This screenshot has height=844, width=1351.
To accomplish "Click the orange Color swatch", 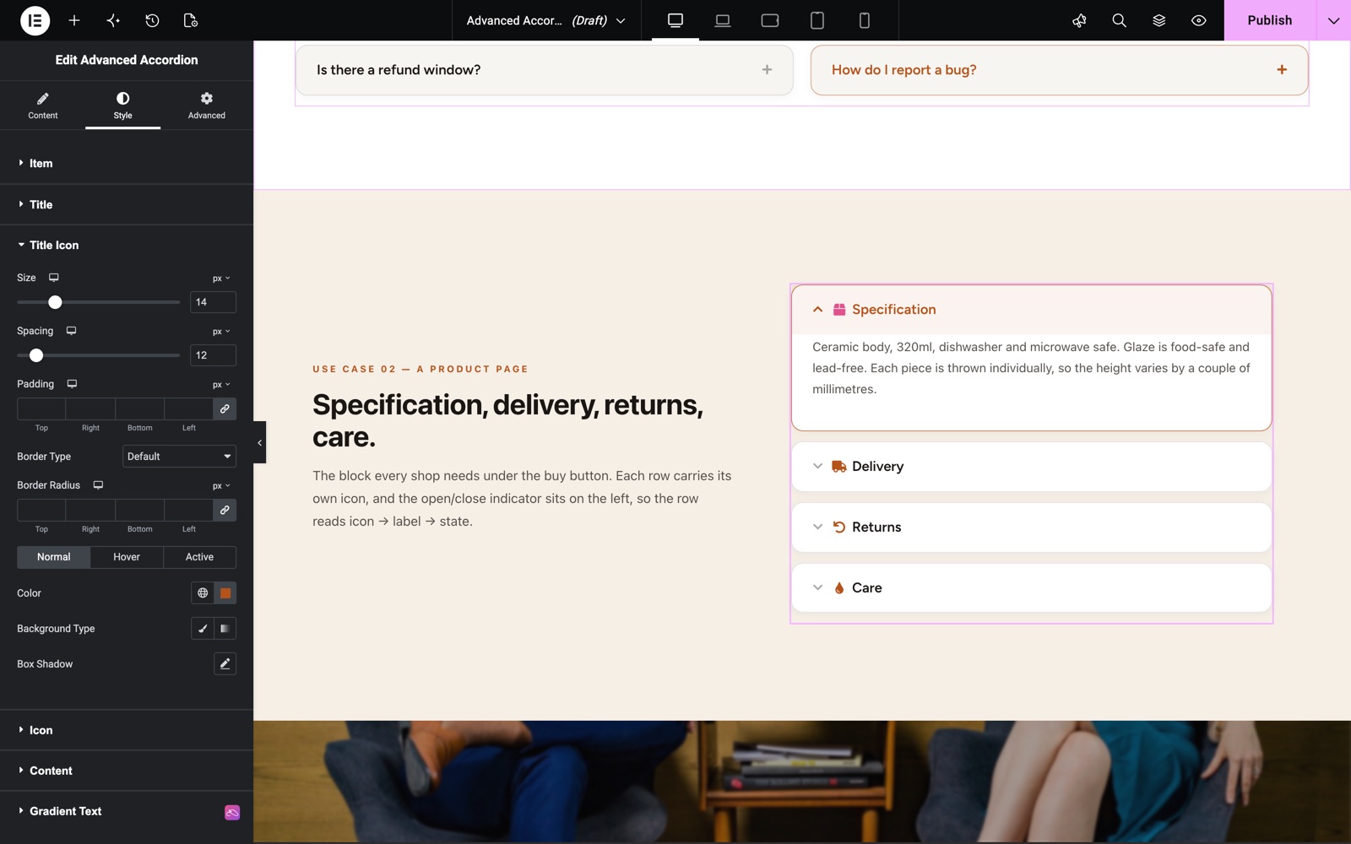I will pos(225,593).
